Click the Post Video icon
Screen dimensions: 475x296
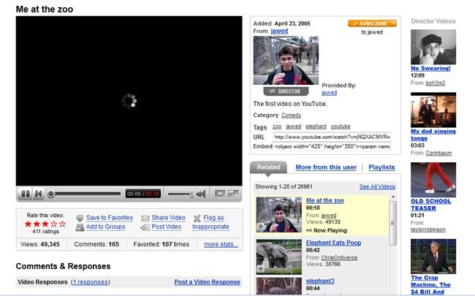[x=145, y=227]
